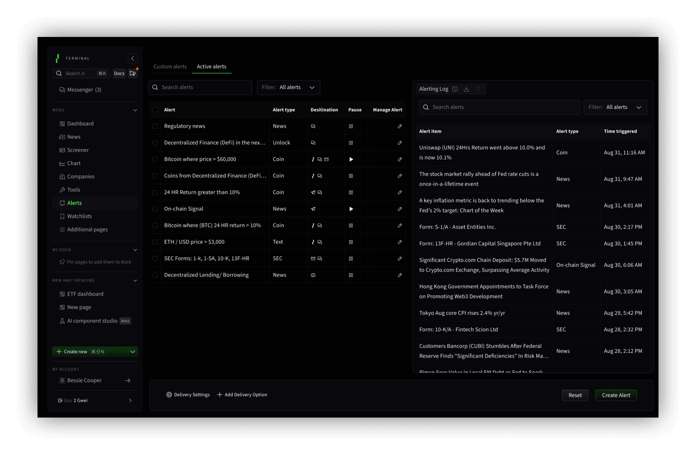The width and height of the screenshot is (696, 455).
Task: Click the Create new button
Action: coord(90,352)
